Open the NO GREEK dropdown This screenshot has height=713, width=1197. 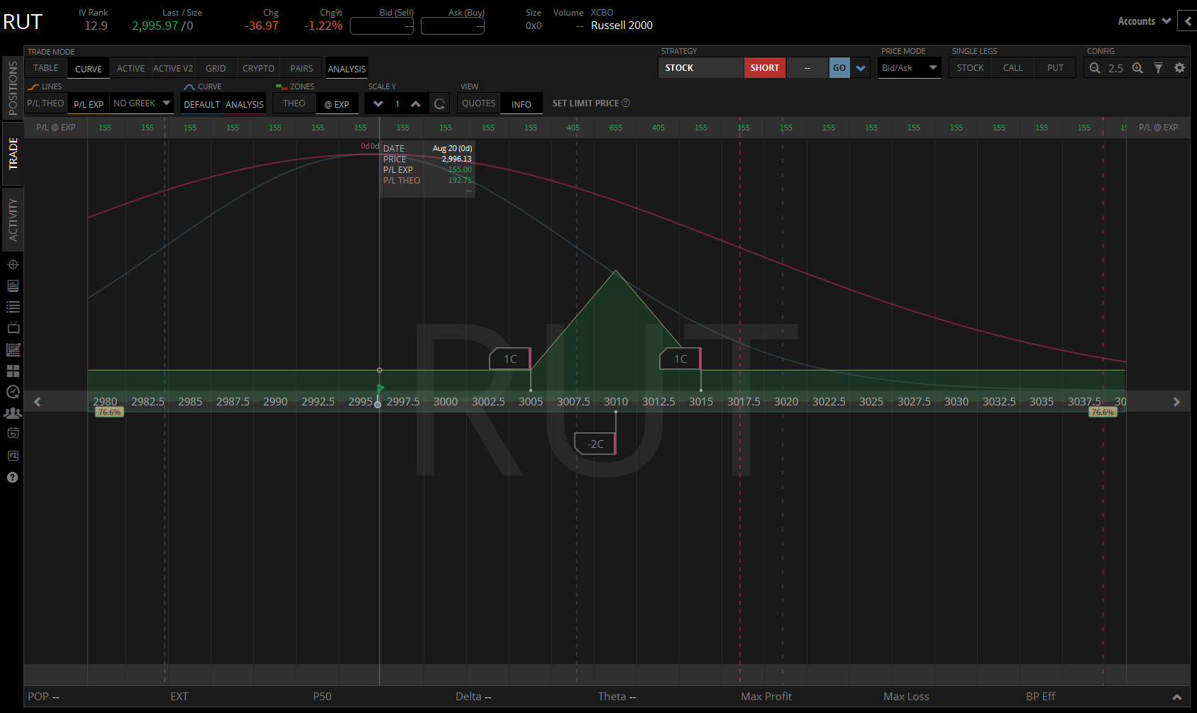pyautogui.click(x=142, y=103)
